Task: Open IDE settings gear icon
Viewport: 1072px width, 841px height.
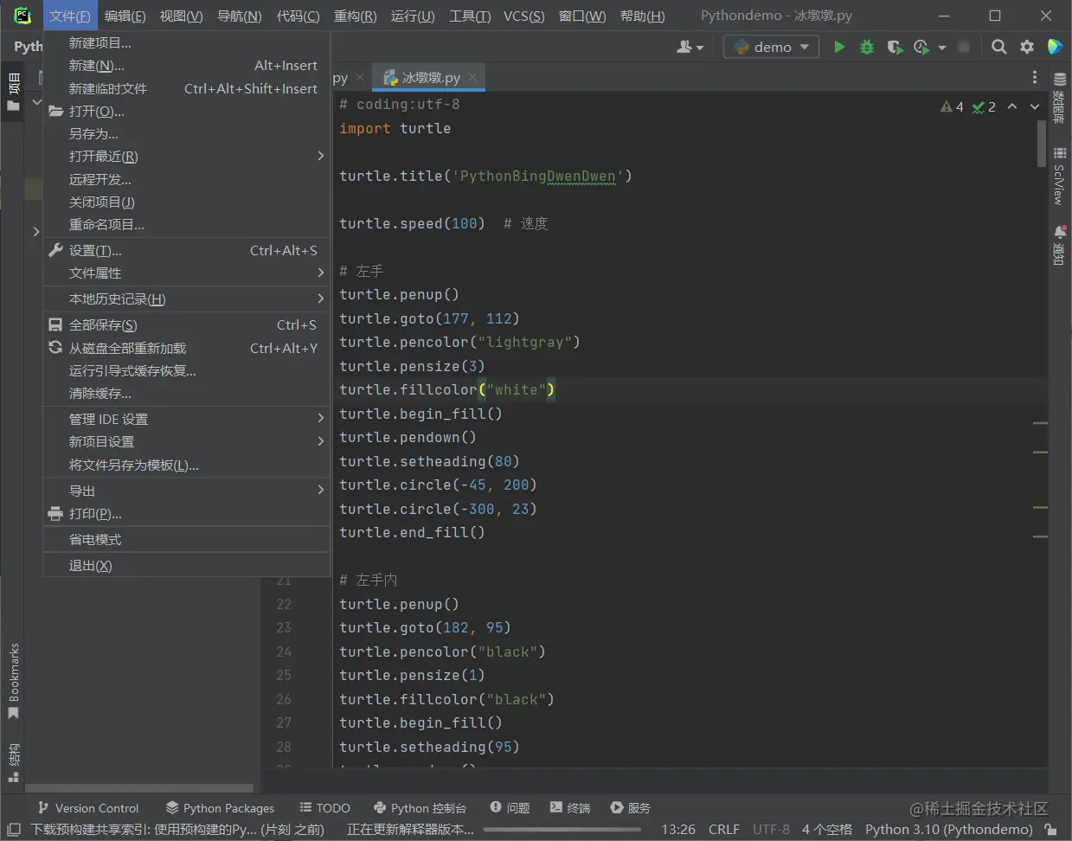Action: coord(1027,47)
